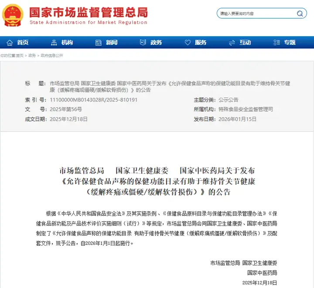
Task: Go to 首页 in the breadcrumb
Action: pyautogui.click(x=20, y=56)
